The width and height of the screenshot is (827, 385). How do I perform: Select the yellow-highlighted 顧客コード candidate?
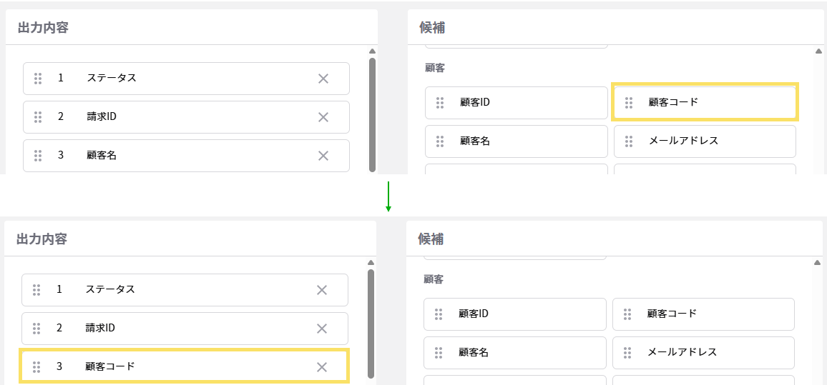click(705, 103)
